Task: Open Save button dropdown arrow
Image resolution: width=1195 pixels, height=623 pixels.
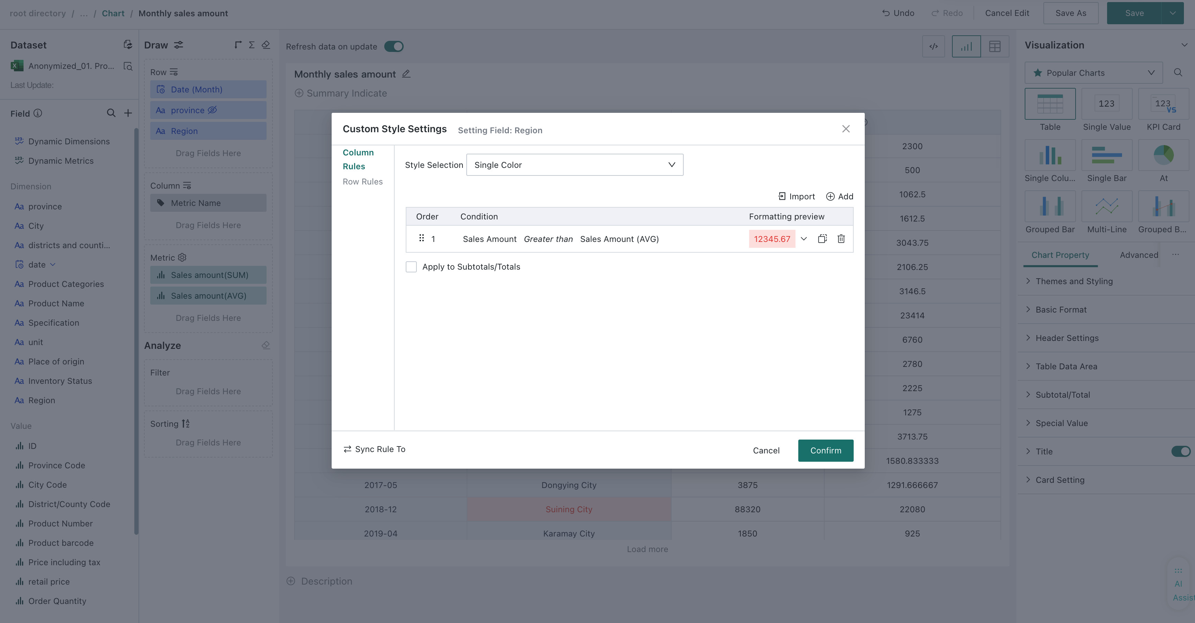Action: coord(1173,13)
